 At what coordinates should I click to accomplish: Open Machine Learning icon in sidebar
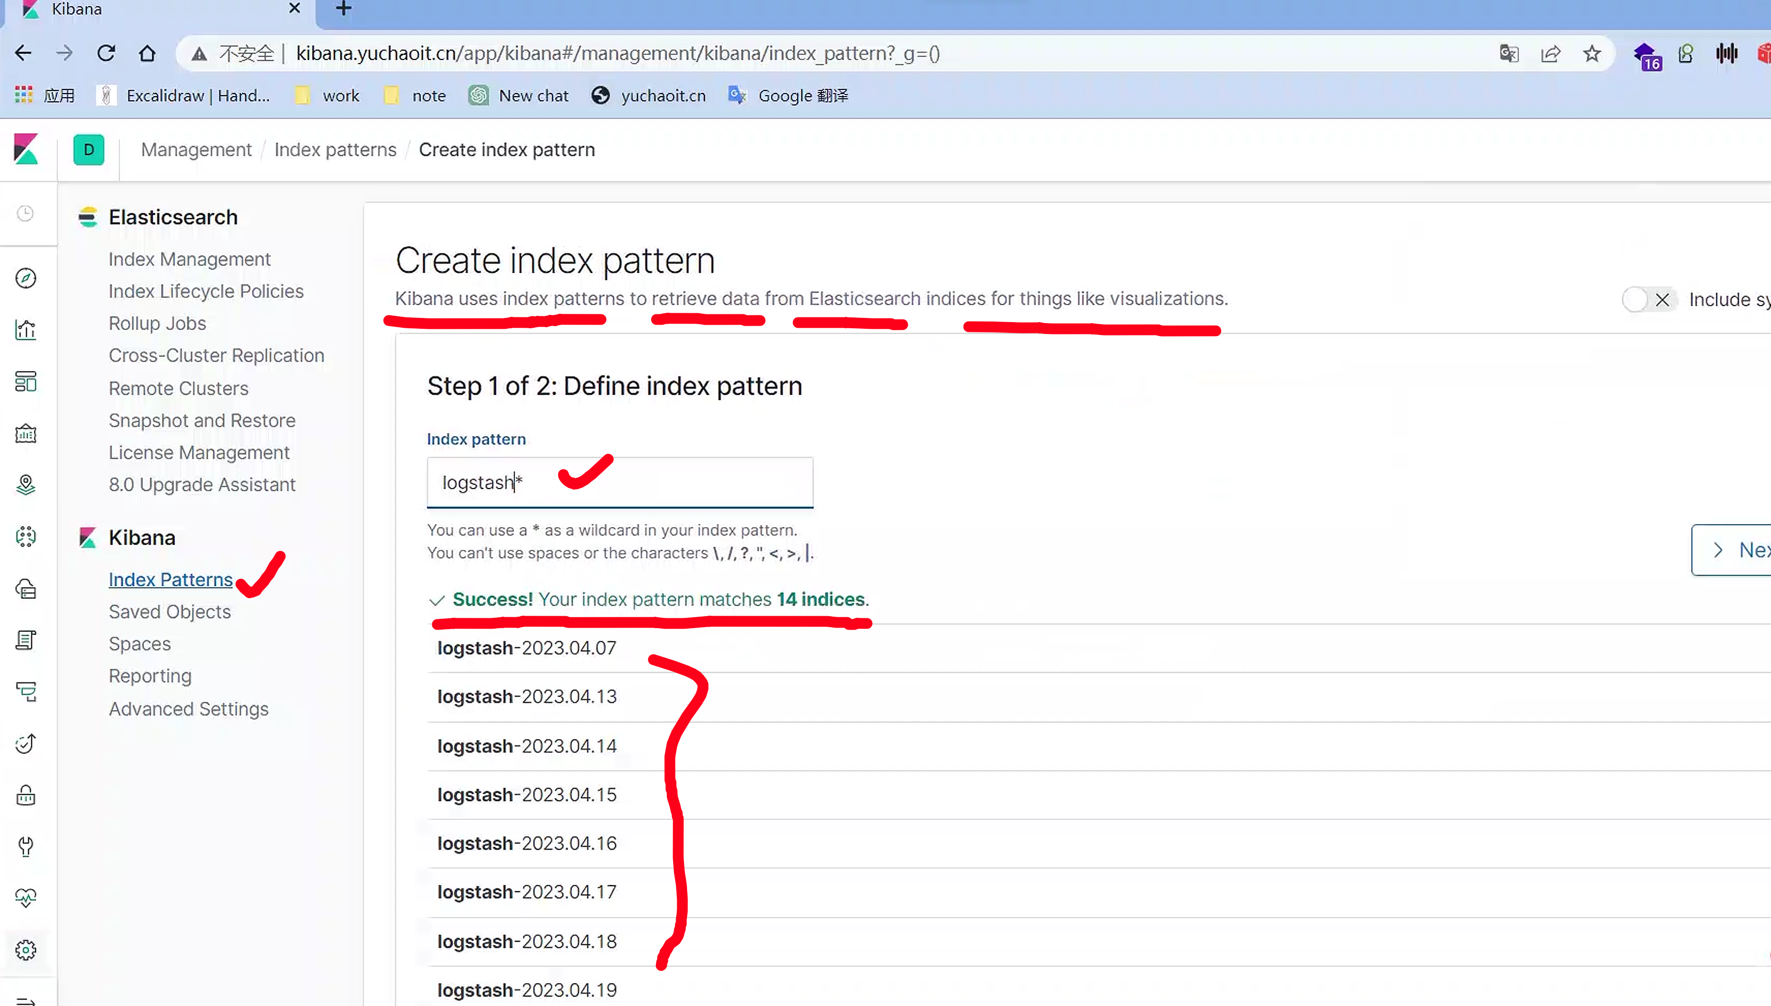25,537
